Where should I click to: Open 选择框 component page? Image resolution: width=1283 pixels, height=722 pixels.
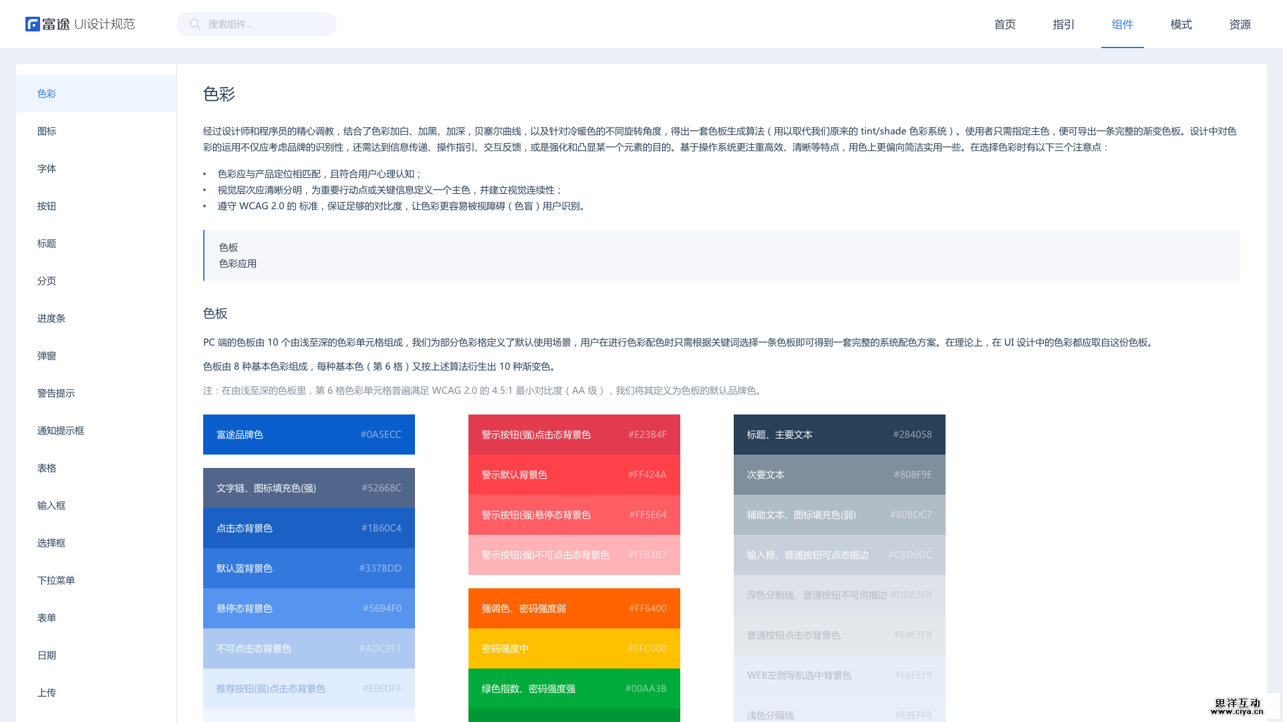[51, 543]
